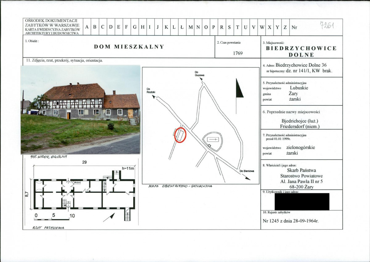Select letter cell 'Ł' in the header row
This screenshot has width=370, height=262.
pos(182,27)
